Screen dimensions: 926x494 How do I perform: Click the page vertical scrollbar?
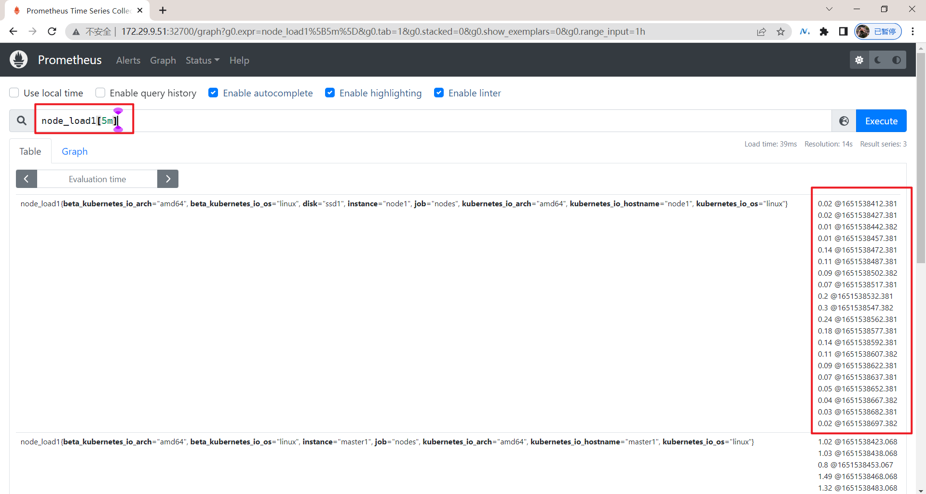tap(921, 159)
